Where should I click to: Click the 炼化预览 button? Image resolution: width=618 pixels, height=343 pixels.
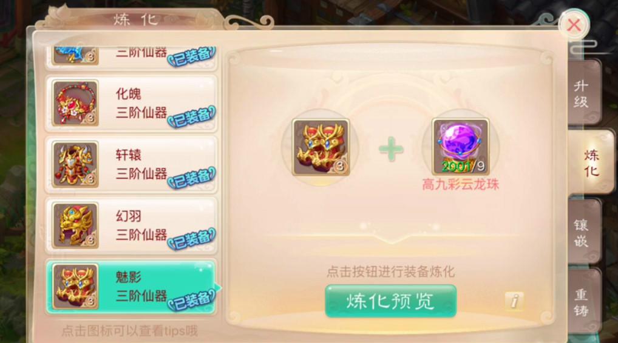click(390, 301)
